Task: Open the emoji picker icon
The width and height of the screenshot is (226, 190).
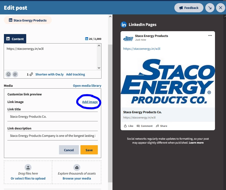Action: [x=8, y=74]
